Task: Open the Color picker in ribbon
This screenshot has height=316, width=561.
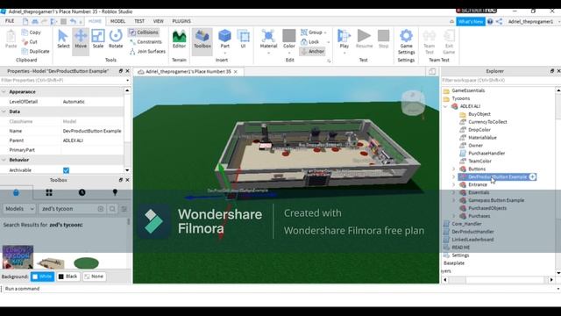Action: coord(288,39)
